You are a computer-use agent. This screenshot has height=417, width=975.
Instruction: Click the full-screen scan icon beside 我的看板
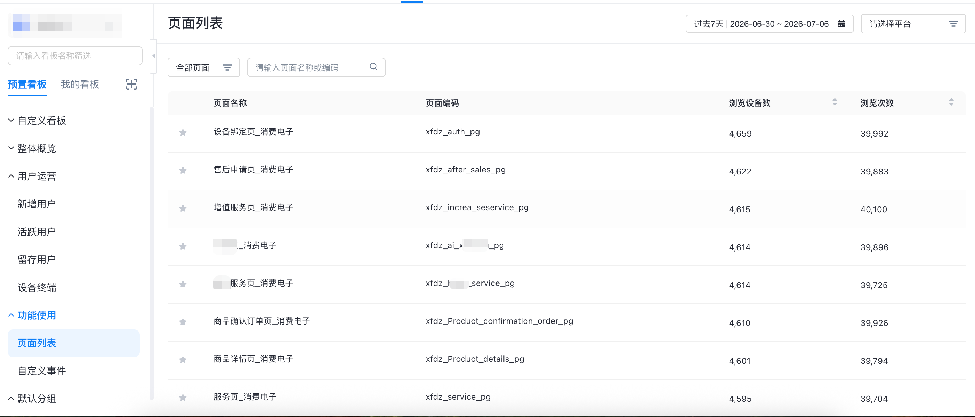(131, 84)
